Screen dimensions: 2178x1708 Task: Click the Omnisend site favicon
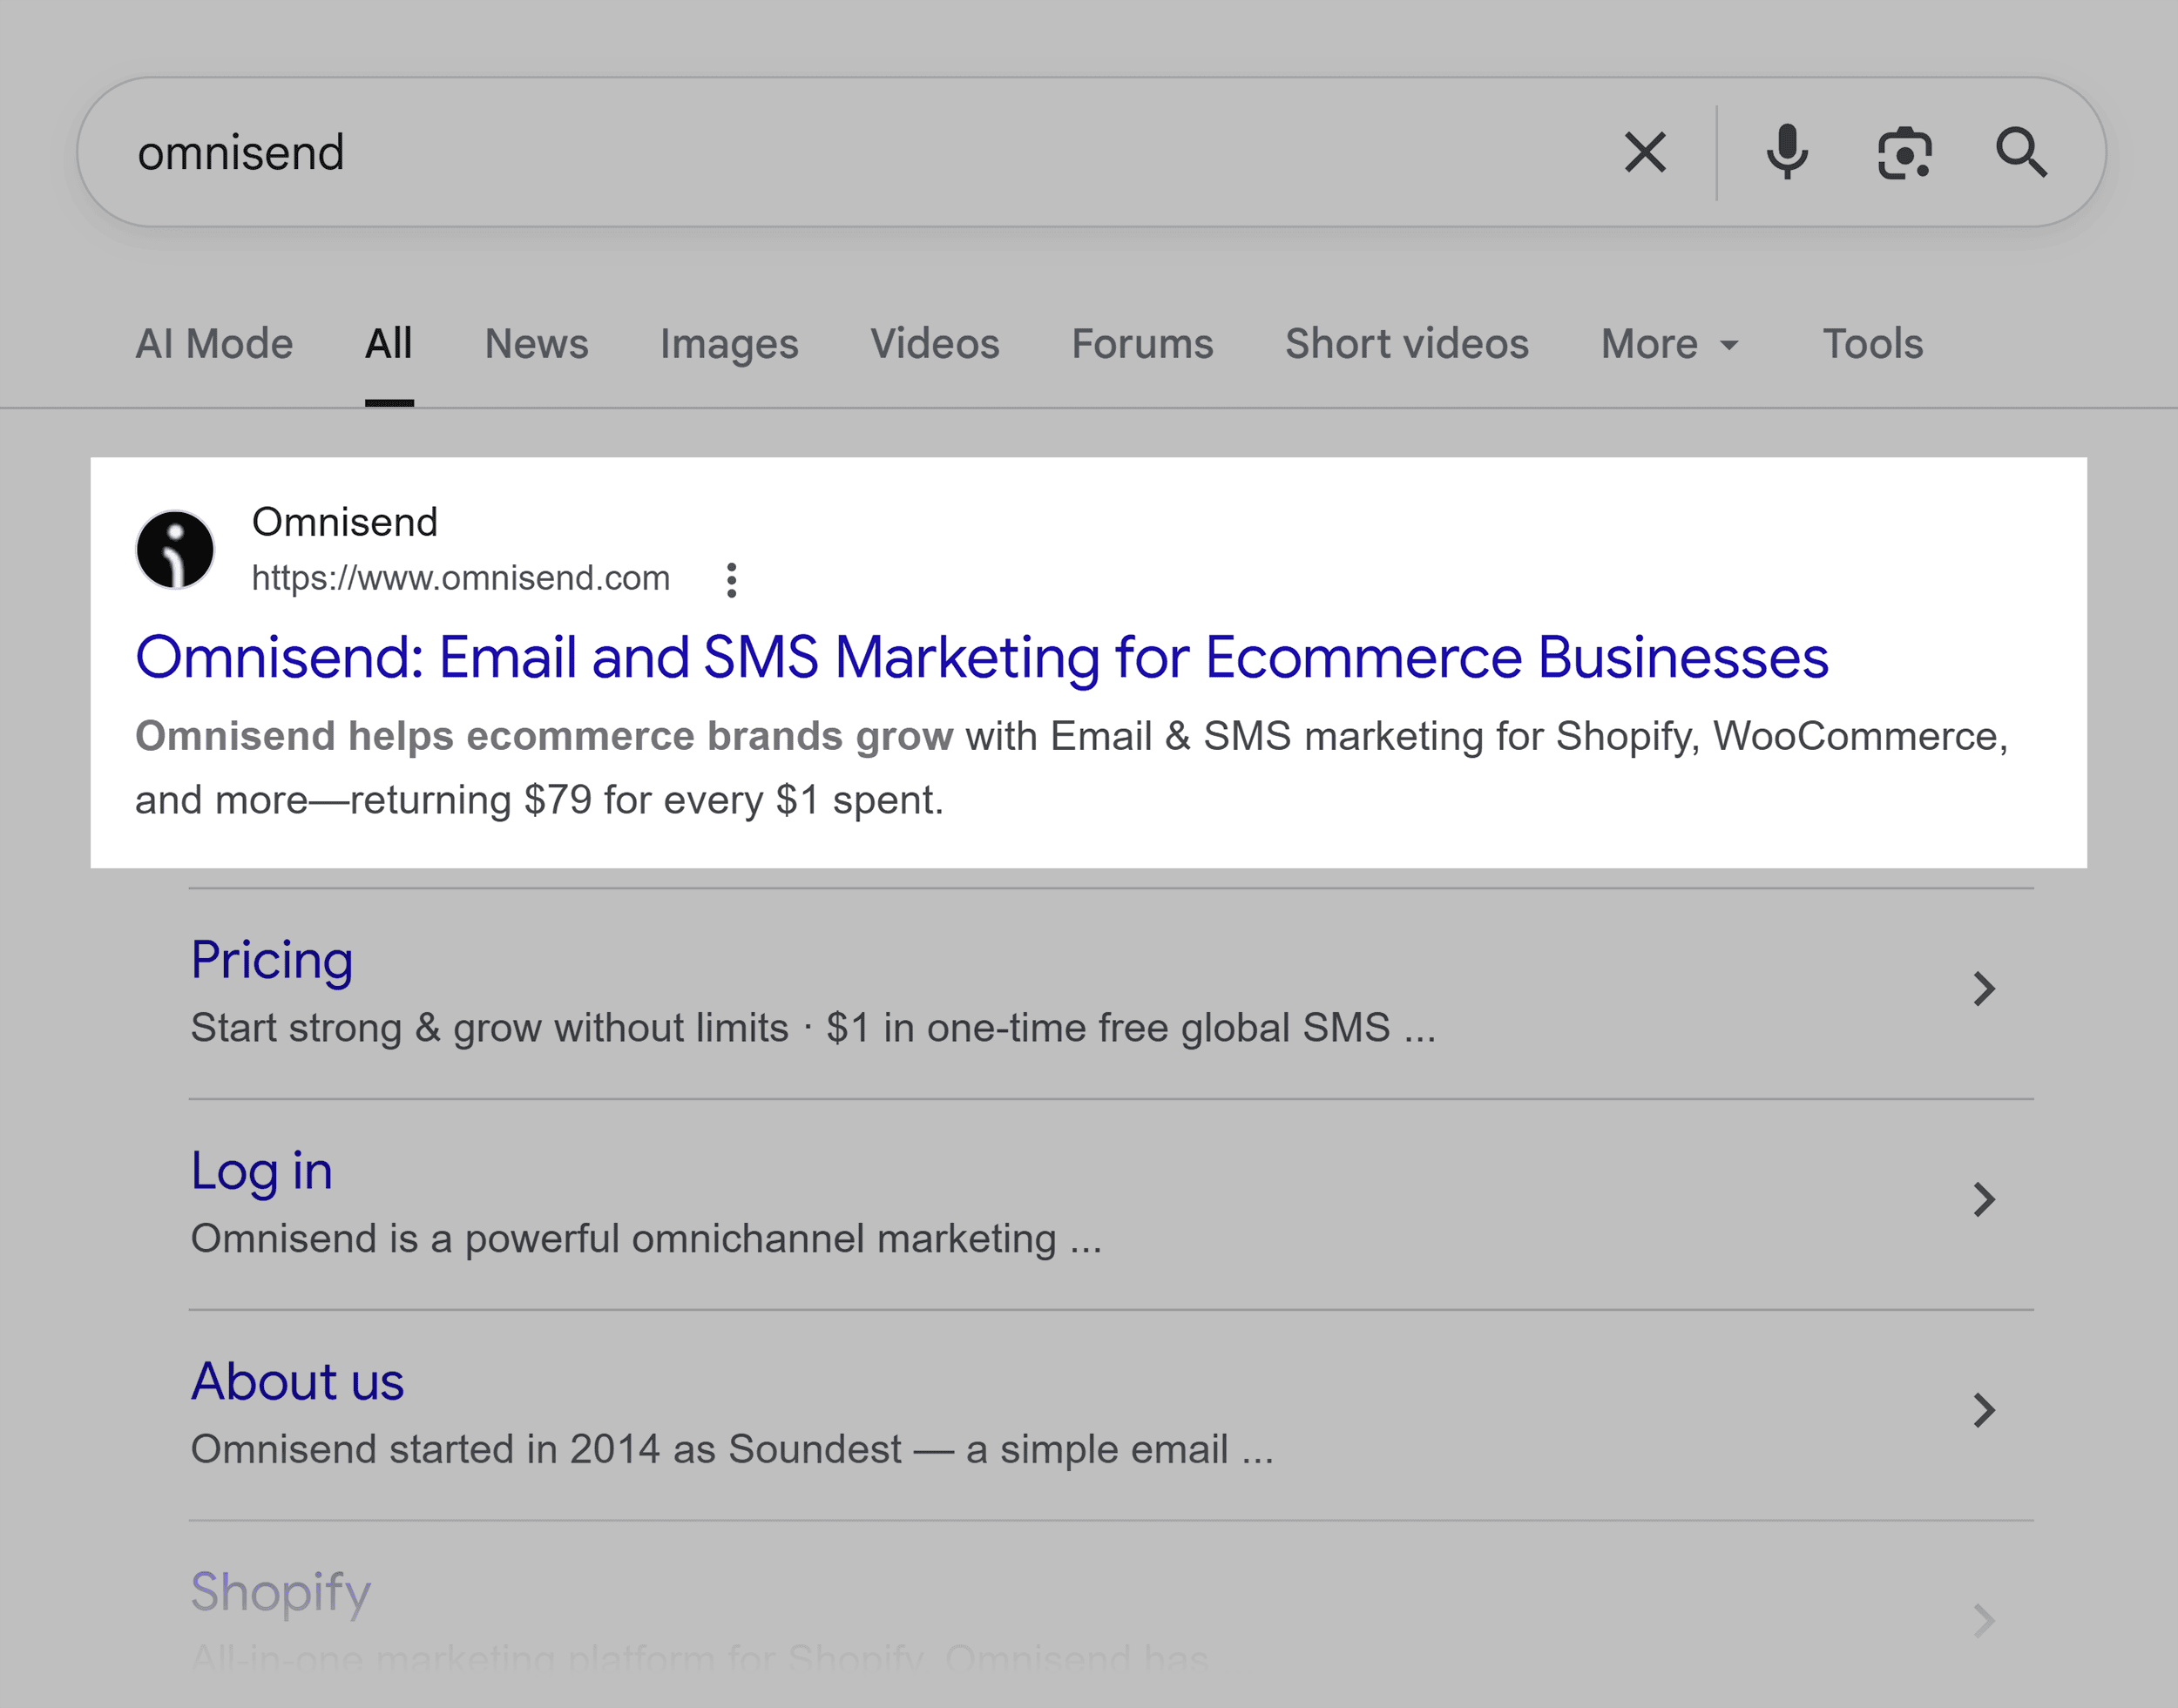tap(175, 549)
